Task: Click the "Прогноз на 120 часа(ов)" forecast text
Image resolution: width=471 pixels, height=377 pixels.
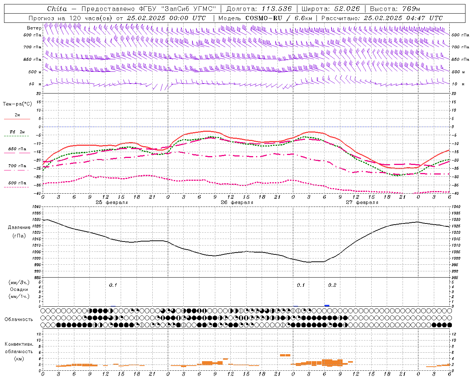Action: pos(71,18)
